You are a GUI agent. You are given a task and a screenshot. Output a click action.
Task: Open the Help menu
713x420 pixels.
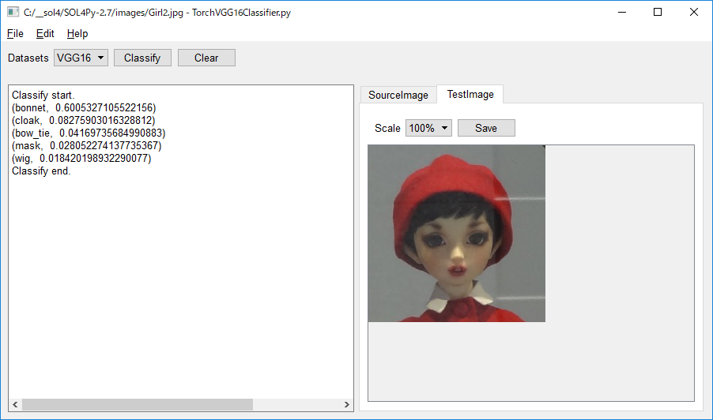coord(77,34)
